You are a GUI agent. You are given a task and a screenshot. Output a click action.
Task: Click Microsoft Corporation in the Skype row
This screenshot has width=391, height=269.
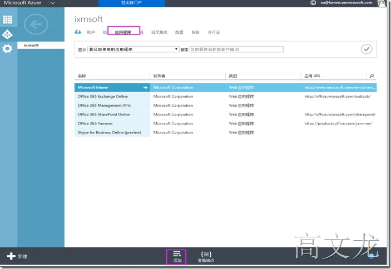coord(173,132)
